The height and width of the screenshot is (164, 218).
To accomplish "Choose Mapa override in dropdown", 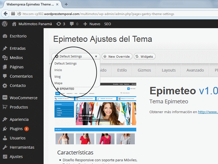I will click(58, 83).
